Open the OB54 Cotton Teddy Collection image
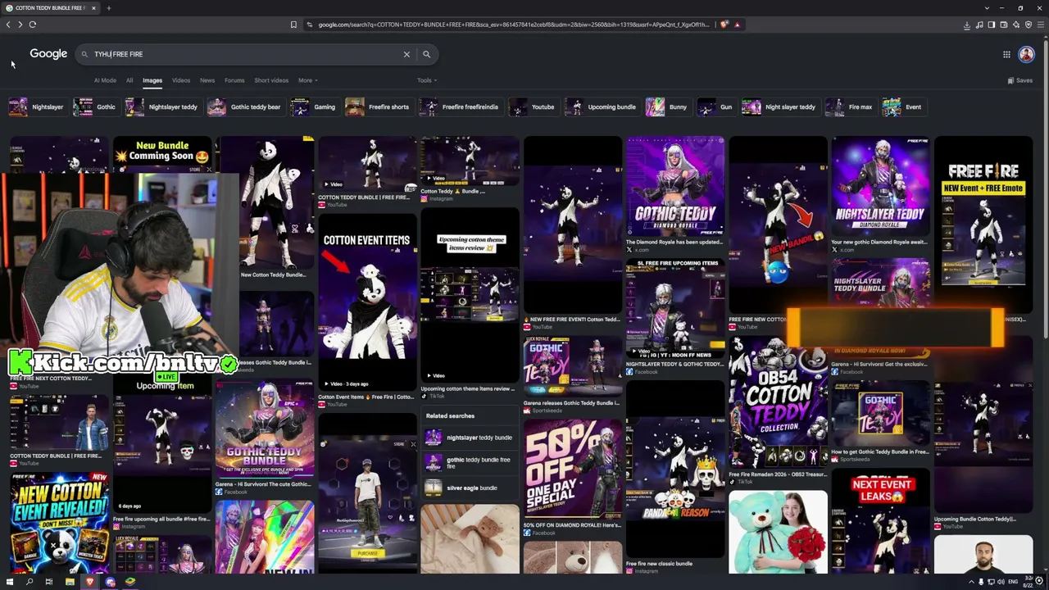The width and height of the screenshot is (1049, 590). [x=778, y=402]
